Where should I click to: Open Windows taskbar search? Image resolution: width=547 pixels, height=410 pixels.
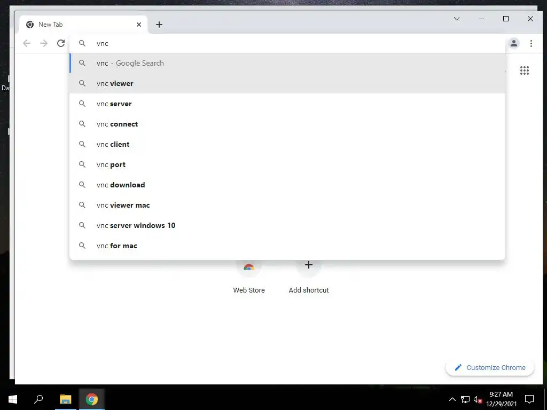[38, 399]
